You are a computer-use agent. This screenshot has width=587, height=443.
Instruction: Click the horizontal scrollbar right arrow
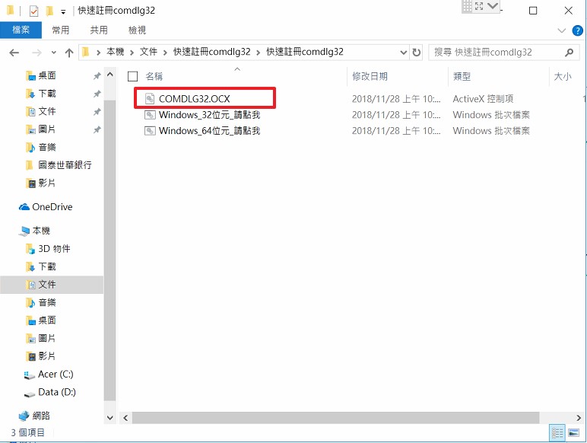point(579,418)
